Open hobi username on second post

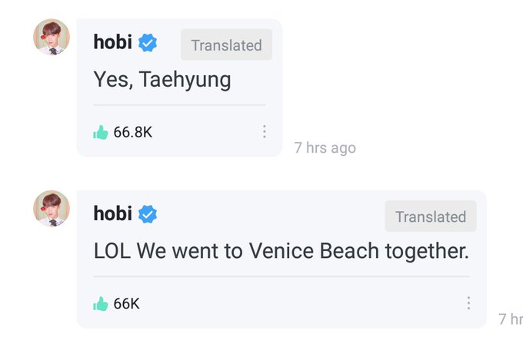tap(113, 213)
